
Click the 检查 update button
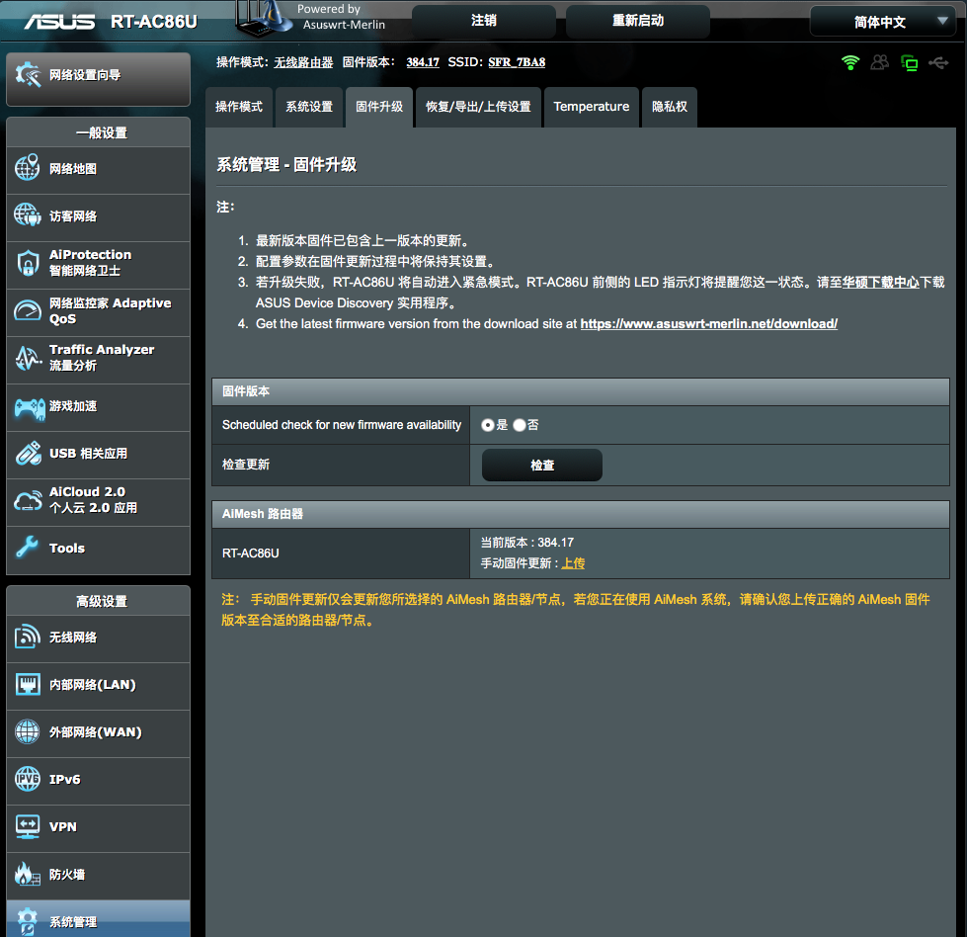(541, 466)
